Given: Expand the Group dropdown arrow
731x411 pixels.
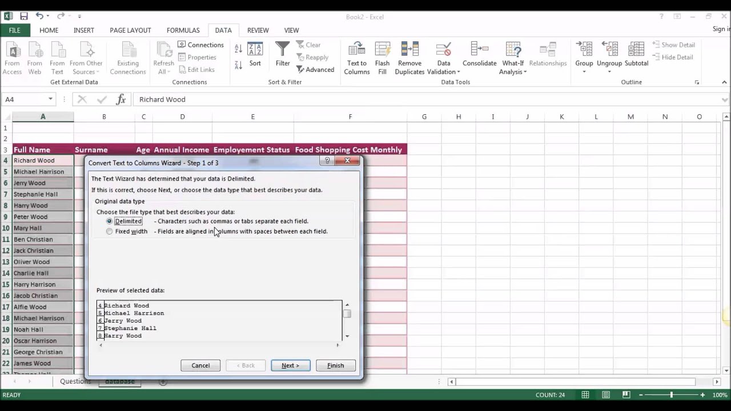Looking at the screenshot, I should pos(584,72).
